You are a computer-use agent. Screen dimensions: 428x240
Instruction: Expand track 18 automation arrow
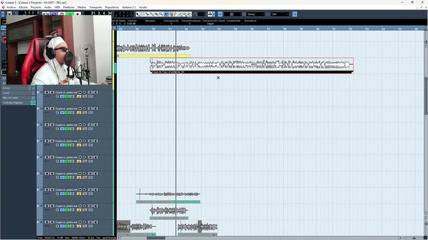(38, 92)
